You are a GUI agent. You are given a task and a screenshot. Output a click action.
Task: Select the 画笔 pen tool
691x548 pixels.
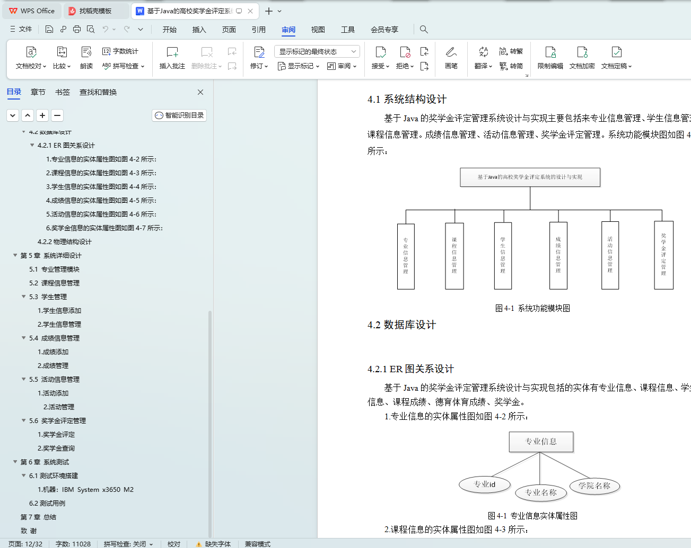pos(451,58)
